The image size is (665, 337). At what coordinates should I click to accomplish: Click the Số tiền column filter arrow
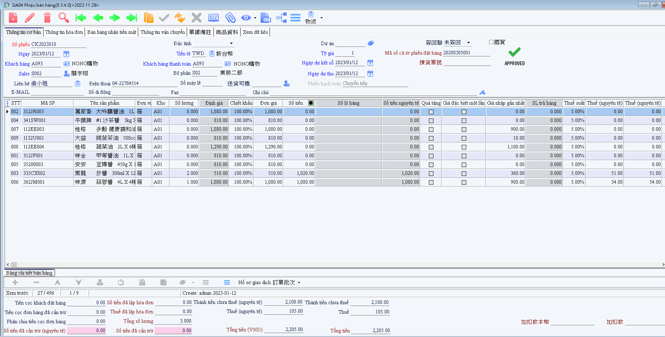coord(311,103)
